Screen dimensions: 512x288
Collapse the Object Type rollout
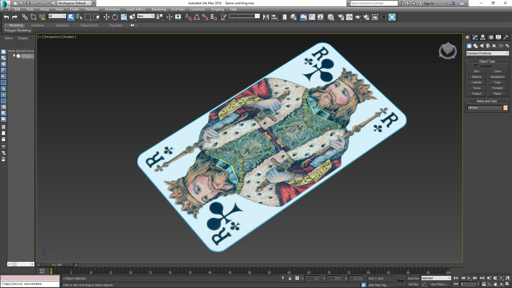(487, 61)
